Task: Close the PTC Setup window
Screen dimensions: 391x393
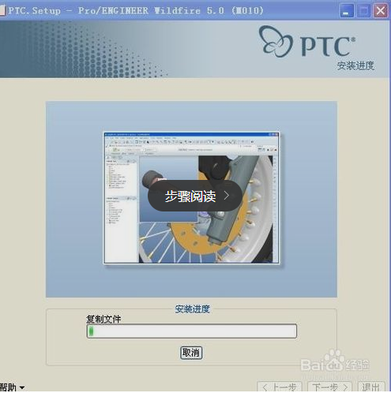Action: [x=381, y=11]
